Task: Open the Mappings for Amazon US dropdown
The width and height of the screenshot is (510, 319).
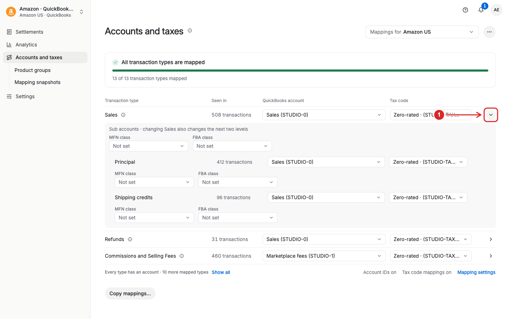Action: [422, 32]
